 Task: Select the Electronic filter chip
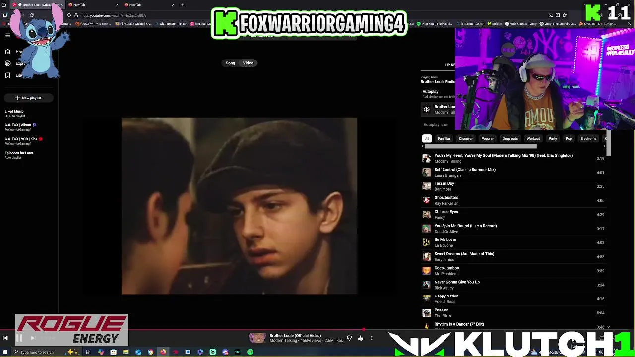(x=588, y=138)
